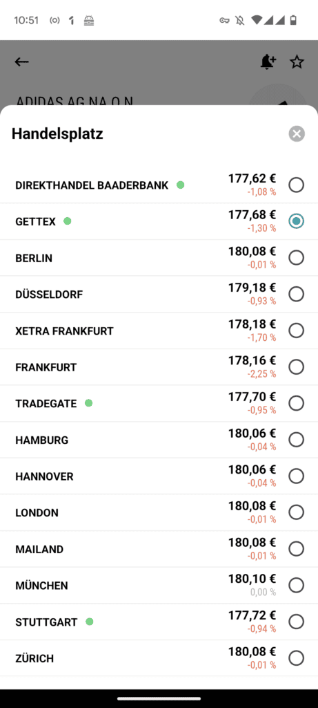The height and width of the screenshot is (708, 318).
Task: Tap the Frankfurt price 178,16 €
Action: point(252,361)
